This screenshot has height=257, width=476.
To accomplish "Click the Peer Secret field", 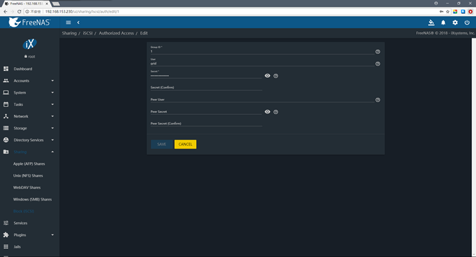I will pyautogui.click(x=206, y=112).
